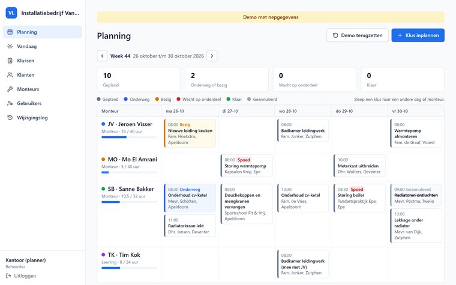Screen dimensions: 456x285
Task: Open the Vandaag menu item
Action: [x=43, y=46]
